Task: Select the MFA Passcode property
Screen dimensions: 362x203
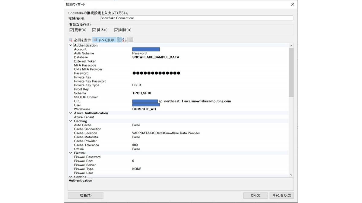Action: pos(85,65)
